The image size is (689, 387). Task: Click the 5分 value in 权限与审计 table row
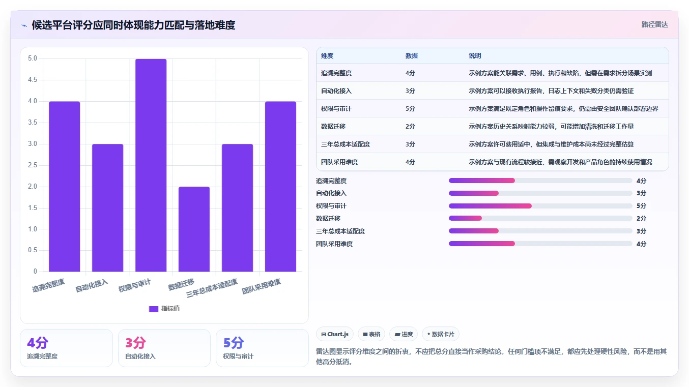tap(410, 109)
